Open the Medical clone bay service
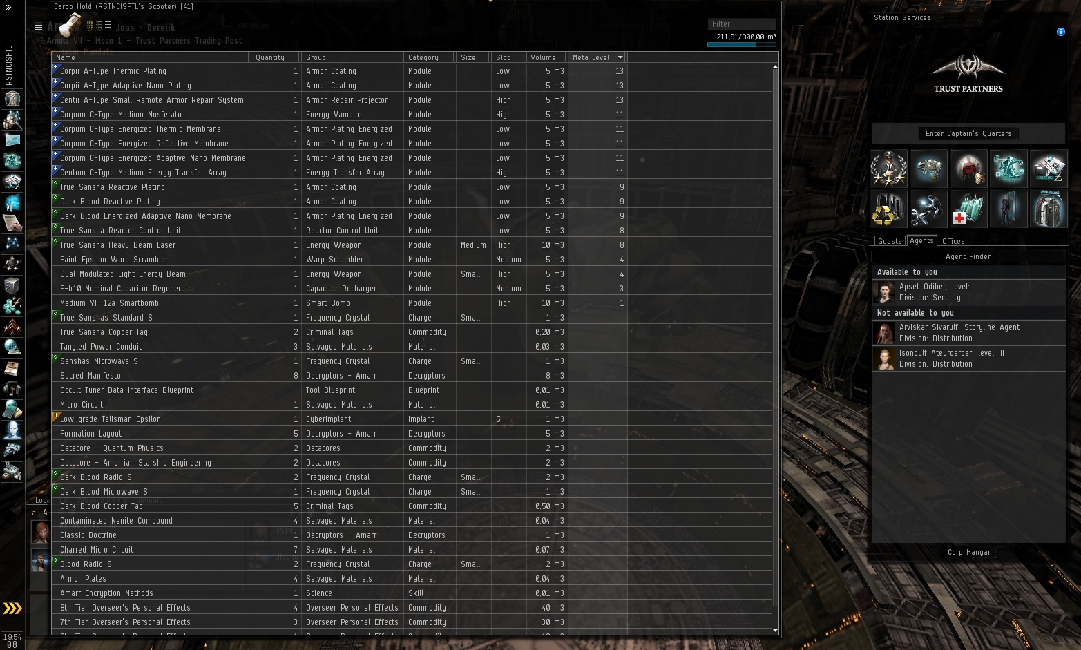Image resolution: width=1081 pixels, height=650 pixels. (x=968, y=209)
